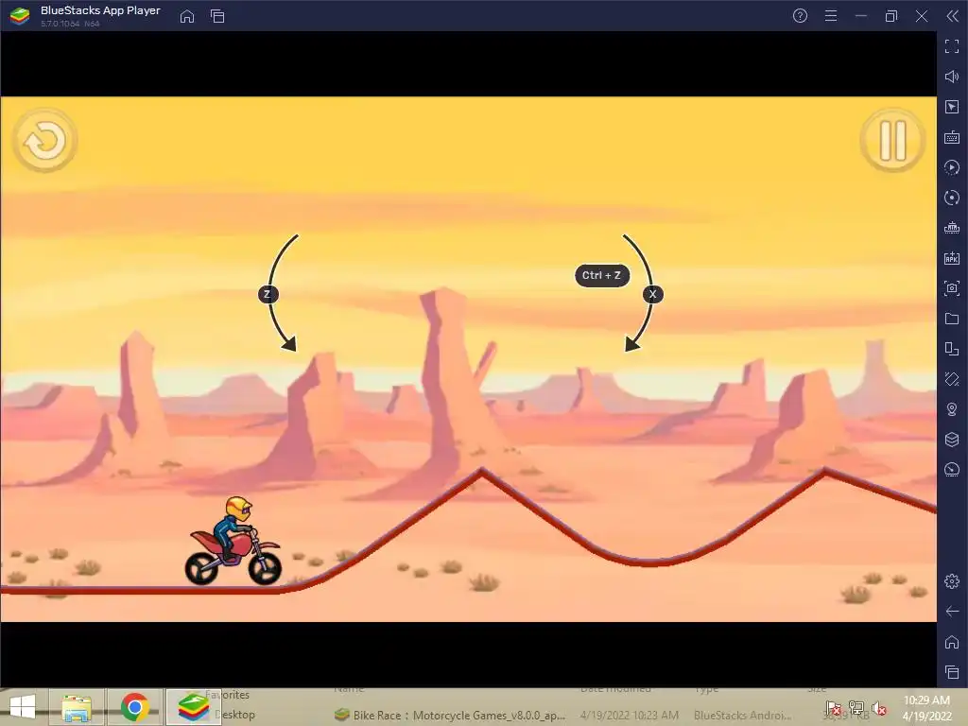Show recent apps via sidebar bottom icon
This screenshot has height=726, width=968.
tap(952, 672)
